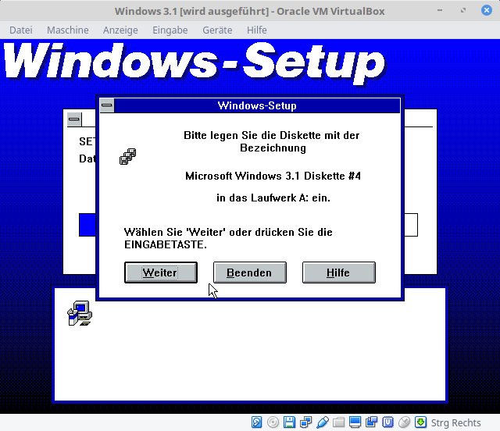Close the VirtualBox window
The image size is (500, 431).
486,10
